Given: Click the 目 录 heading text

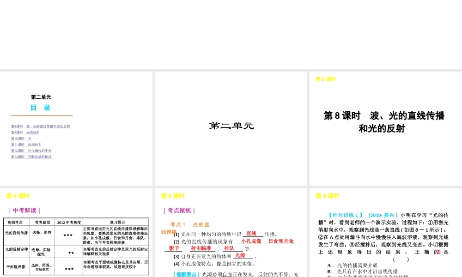Looking at the screenshot, I should [41, 108].
